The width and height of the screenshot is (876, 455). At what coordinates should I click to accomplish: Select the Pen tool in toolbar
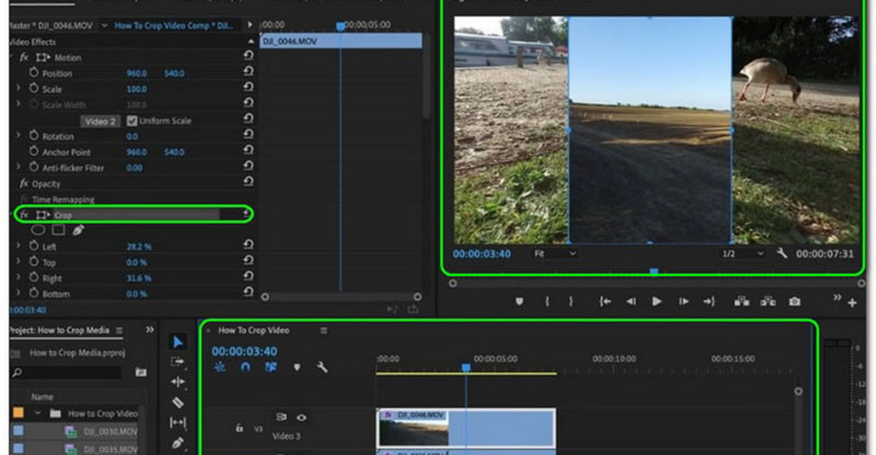[178, 444]
